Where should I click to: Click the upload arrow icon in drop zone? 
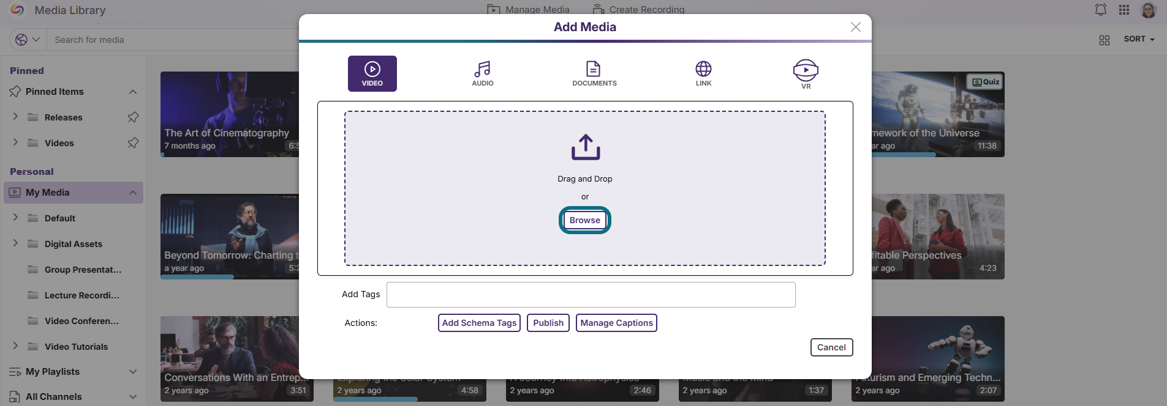[x=586, y=147]
